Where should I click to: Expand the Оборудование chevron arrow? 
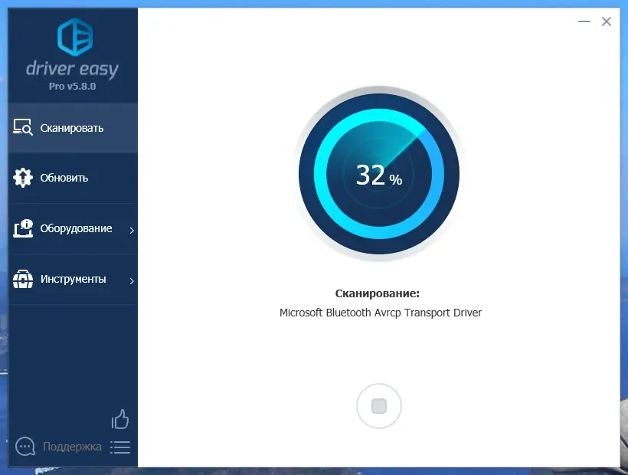132,230
